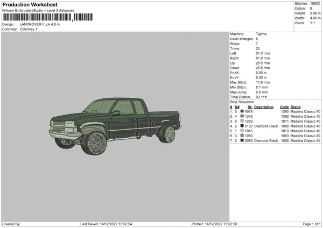Click 'Madeira Classic 40' brand in stop 1
The height and width of the screenshot is (228, 323).
tap(305, 111)
